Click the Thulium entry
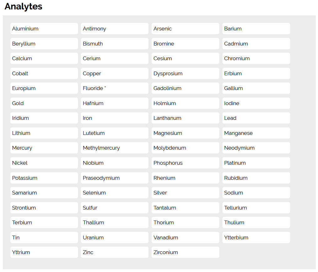 [x=256, y=223]
